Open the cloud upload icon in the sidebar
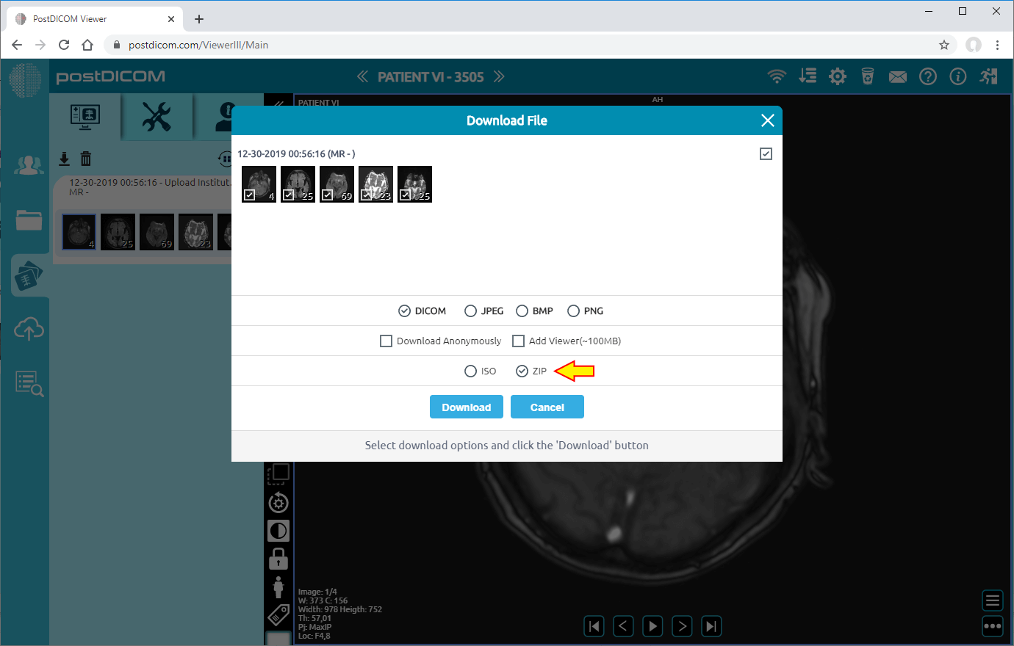 point(28,328)
